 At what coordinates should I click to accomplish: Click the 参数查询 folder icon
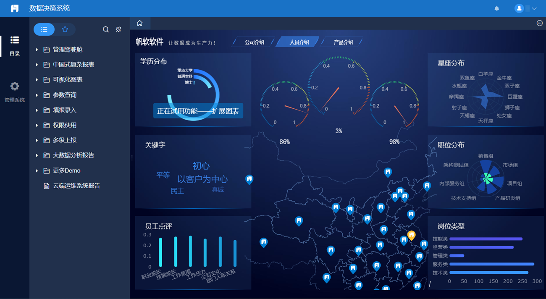click(x=47, y=95)
